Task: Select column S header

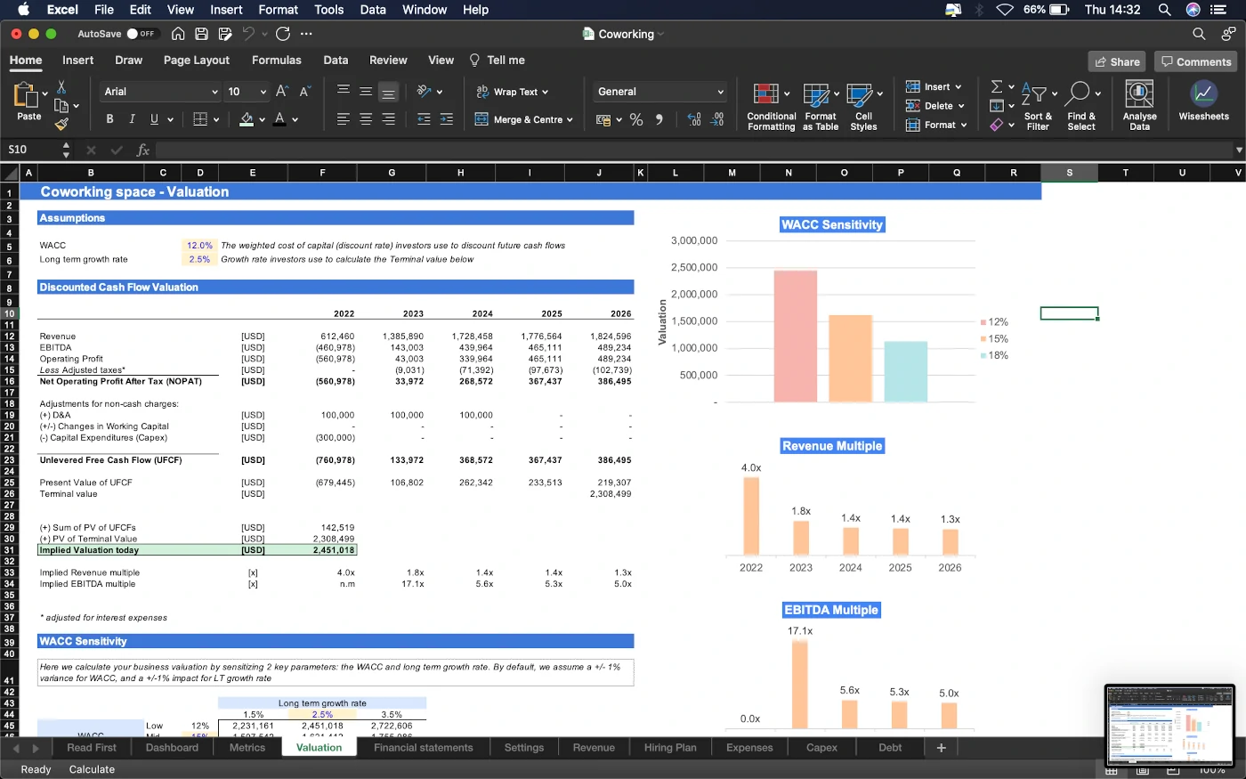Action: point(1069,173)
